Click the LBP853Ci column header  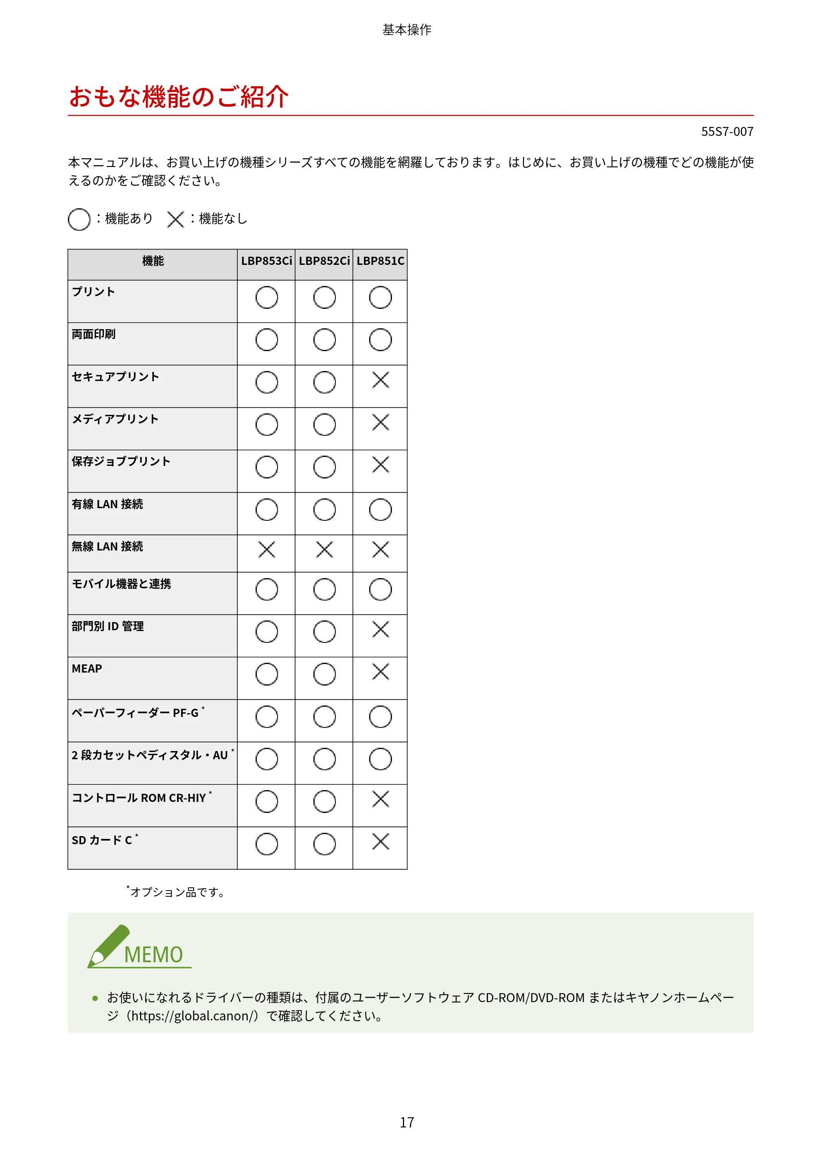coord(267,261)
